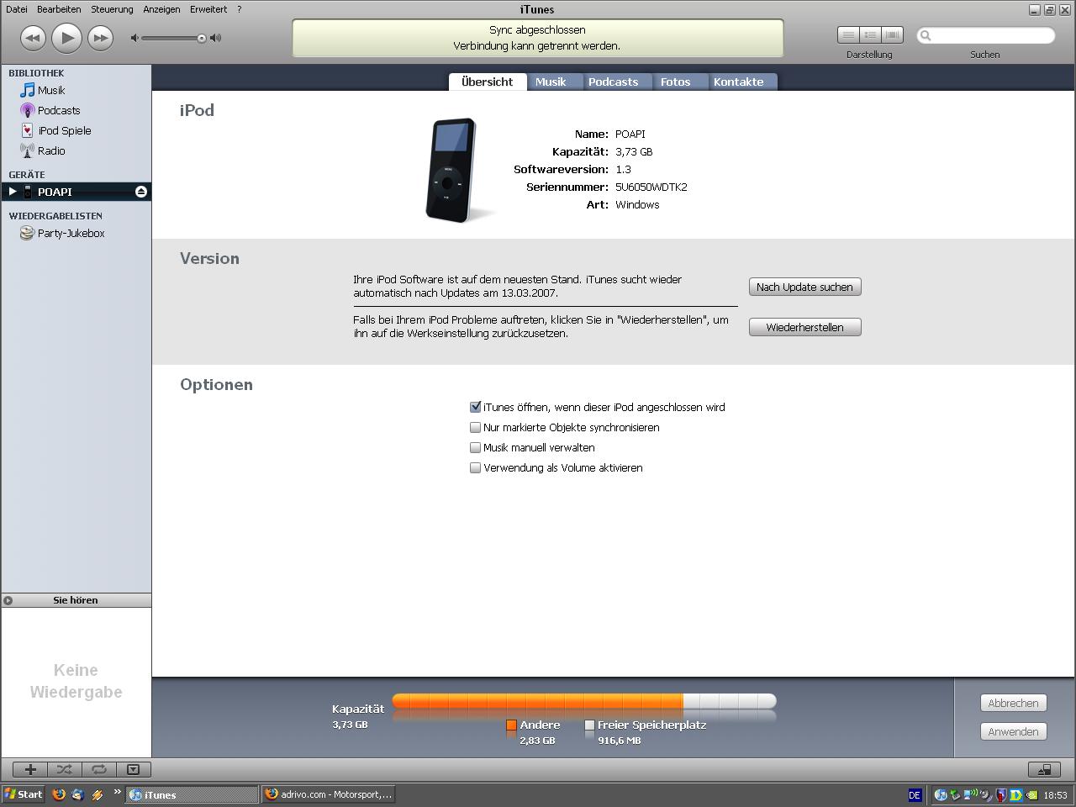Click the high-volume speaker icon
Viewport: 1076px width, 807px height.
tap(216, 38)
